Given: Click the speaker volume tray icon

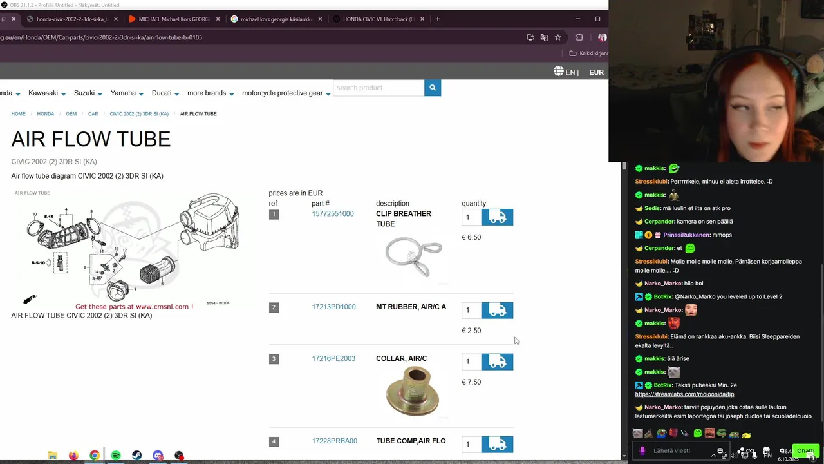Looking at the screenshot, I should pos(733,454).
